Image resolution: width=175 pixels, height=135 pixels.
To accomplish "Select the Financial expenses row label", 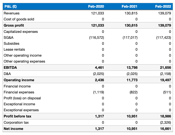I will tap(19, 92).
